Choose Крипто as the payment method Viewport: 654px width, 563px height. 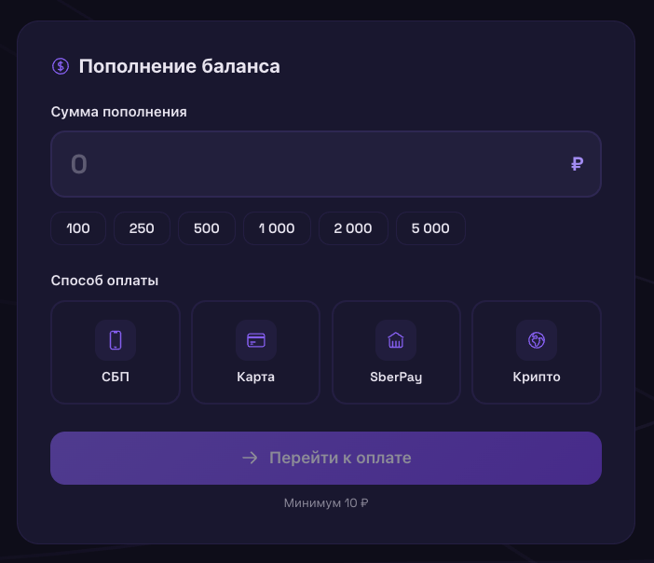click(537, 352)
